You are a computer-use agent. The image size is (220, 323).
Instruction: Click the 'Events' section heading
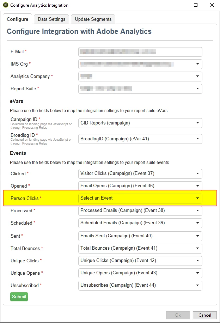point(18,153)
